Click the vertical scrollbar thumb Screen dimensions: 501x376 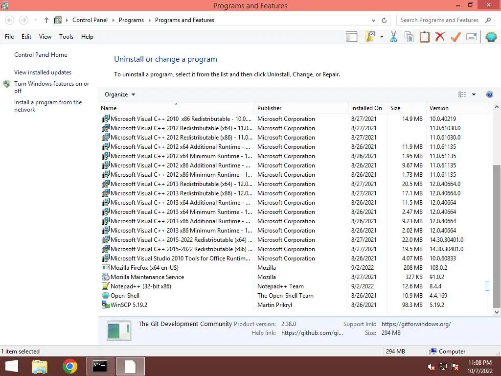[x=497, y=236]
